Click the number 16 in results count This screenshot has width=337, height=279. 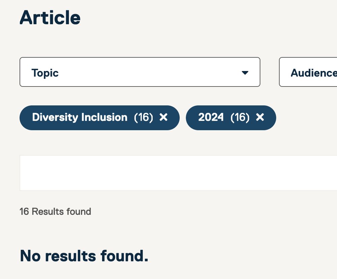[24, 211]
